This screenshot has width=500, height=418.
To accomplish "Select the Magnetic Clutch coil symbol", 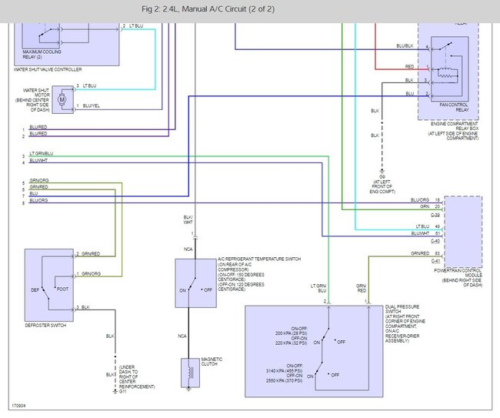I will (x=190, y=373).
